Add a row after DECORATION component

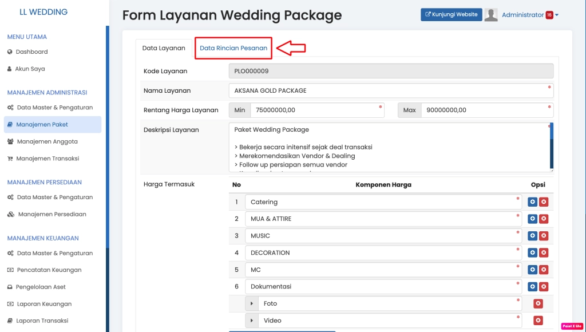(x=532, y=253)
